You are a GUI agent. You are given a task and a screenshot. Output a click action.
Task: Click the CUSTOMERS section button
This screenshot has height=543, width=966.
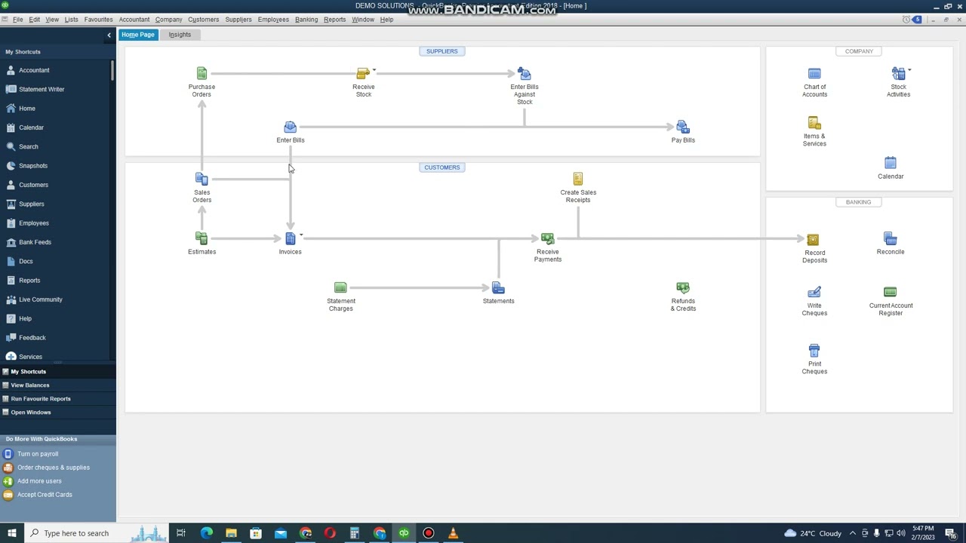click(x=442, y=167)
